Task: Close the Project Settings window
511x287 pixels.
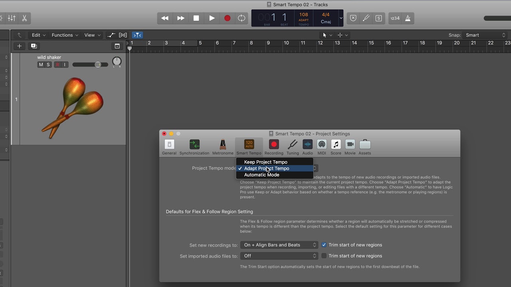Action: tap(164, 134)
